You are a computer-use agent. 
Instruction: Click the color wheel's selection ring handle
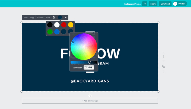pyautogui.click(x=73, y=42)
